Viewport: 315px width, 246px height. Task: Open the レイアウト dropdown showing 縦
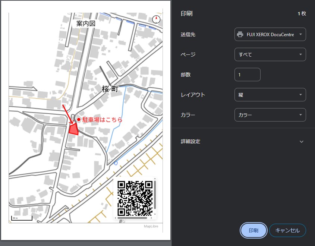[270, 95]
